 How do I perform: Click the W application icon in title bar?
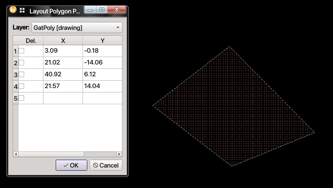click(13, 10)
